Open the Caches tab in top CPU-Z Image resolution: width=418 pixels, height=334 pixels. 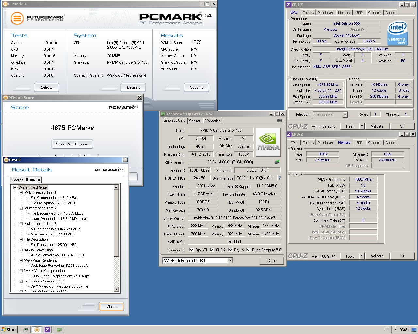pos(308,13)
